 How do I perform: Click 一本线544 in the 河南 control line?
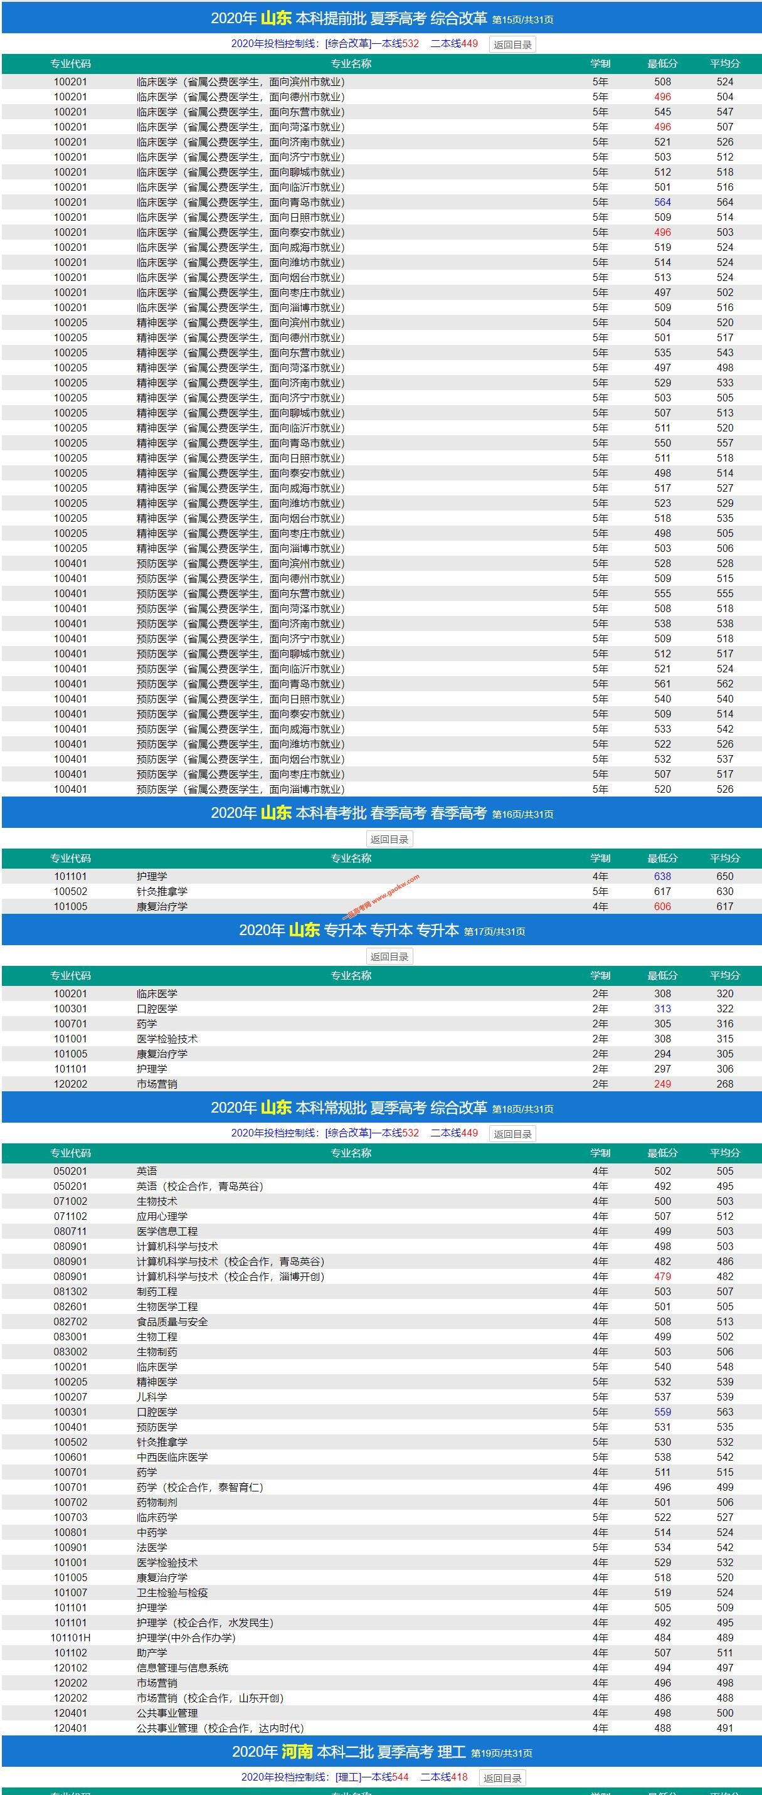tap(384, 1777)
